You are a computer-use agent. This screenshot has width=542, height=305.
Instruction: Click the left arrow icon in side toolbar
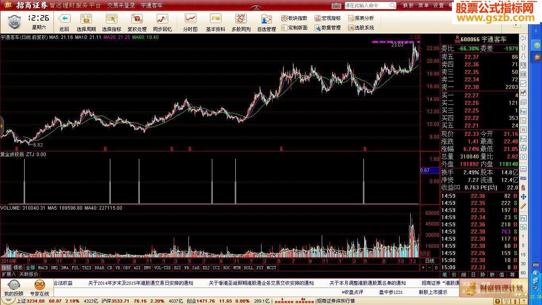point(523,38)
